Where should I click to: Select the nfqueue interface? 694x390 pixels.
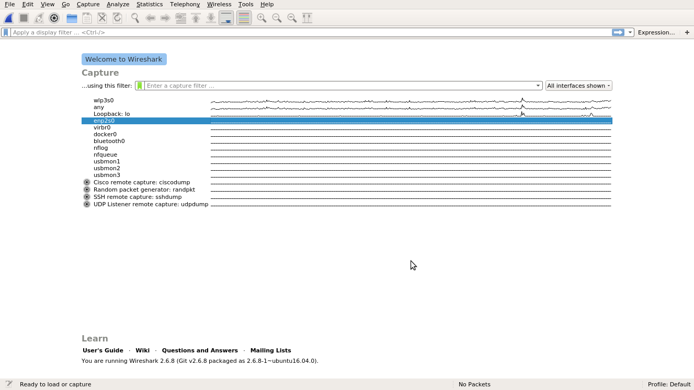347,155
